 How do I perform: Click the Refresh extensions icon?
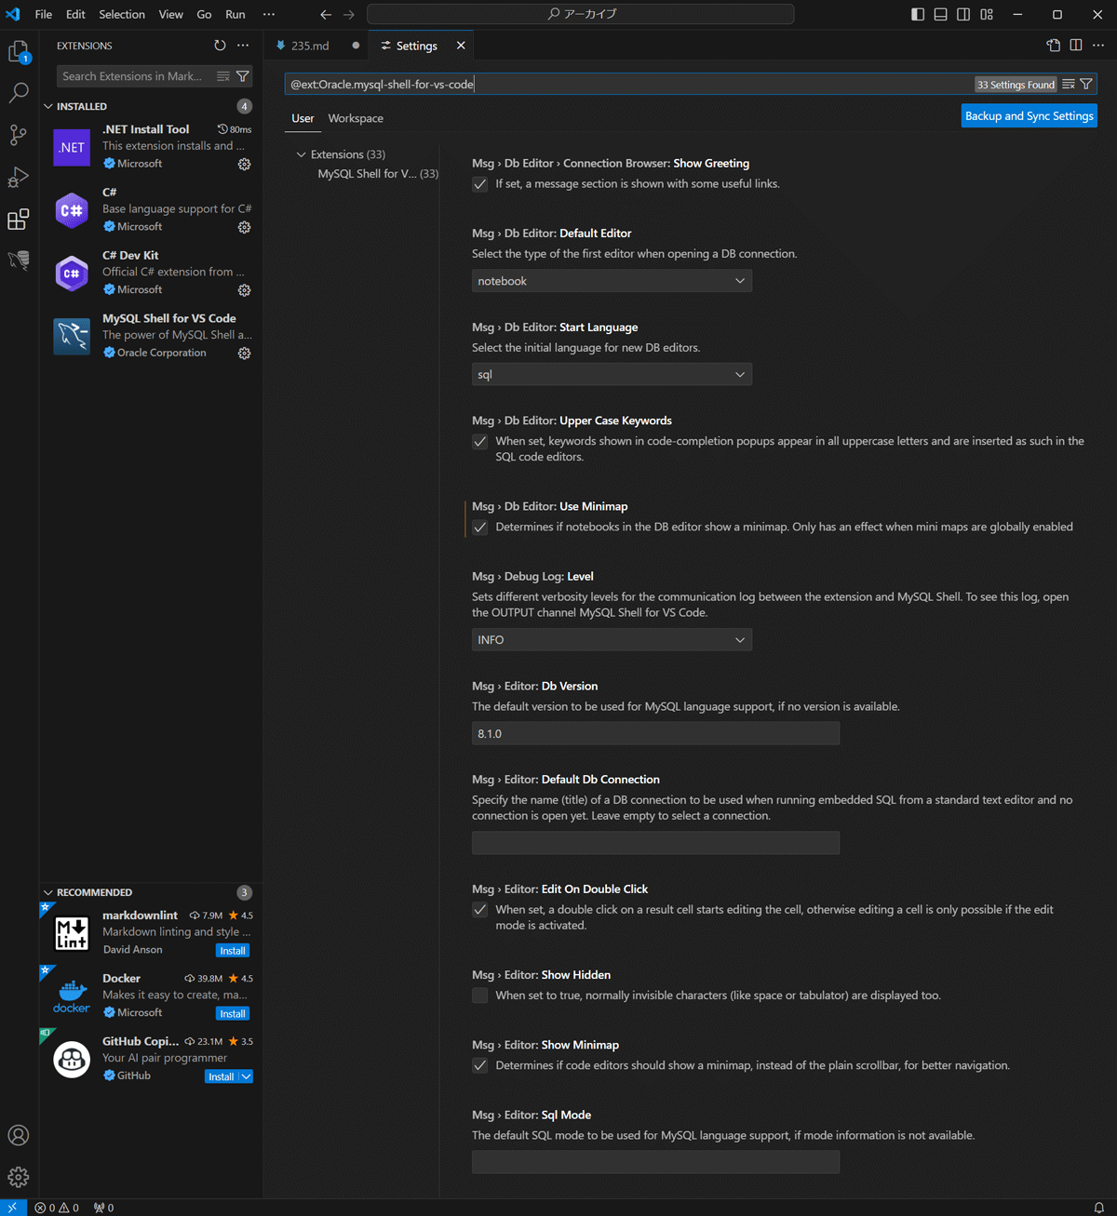(220, 46)
